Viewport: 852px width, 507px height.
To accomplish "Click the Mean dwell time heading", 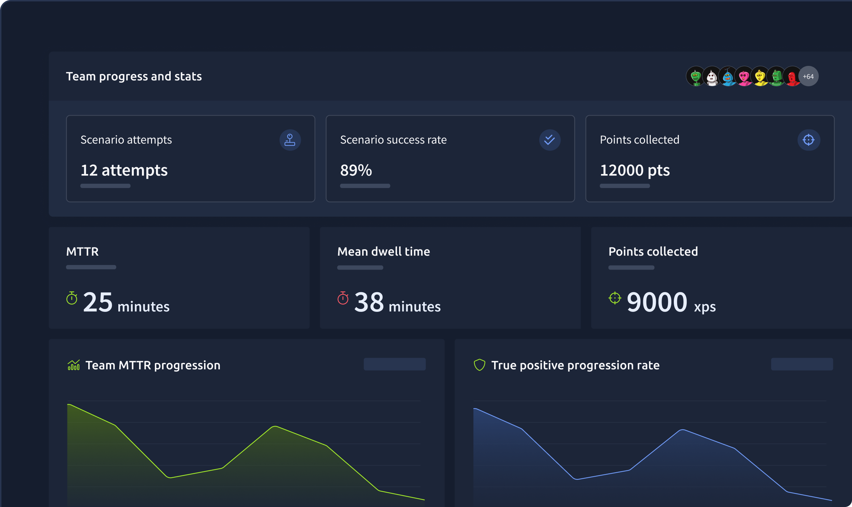I will (383, 251).
